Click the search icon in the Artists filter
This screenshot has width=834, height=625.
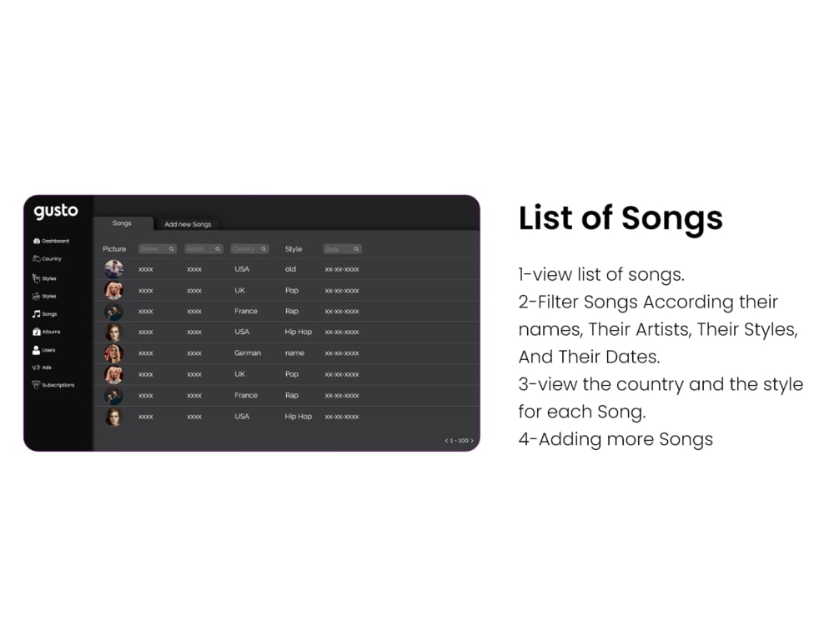tap(218, 248)
